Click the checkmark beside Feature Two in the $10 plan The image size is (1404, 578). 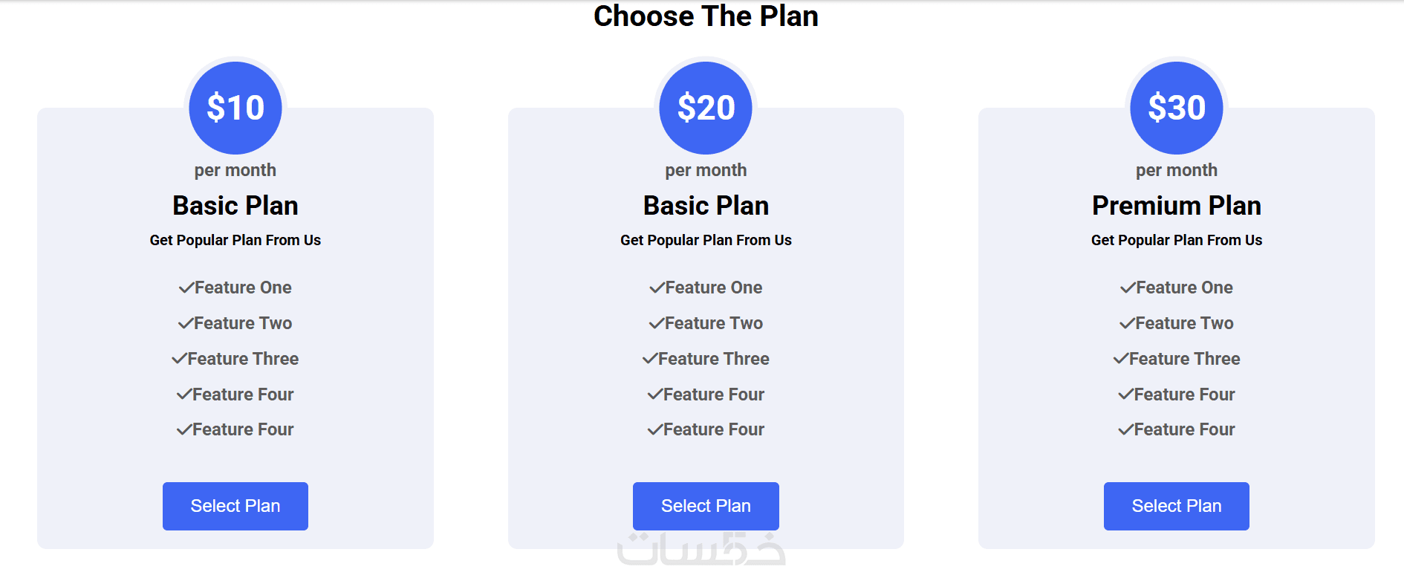tap(186, 323)
